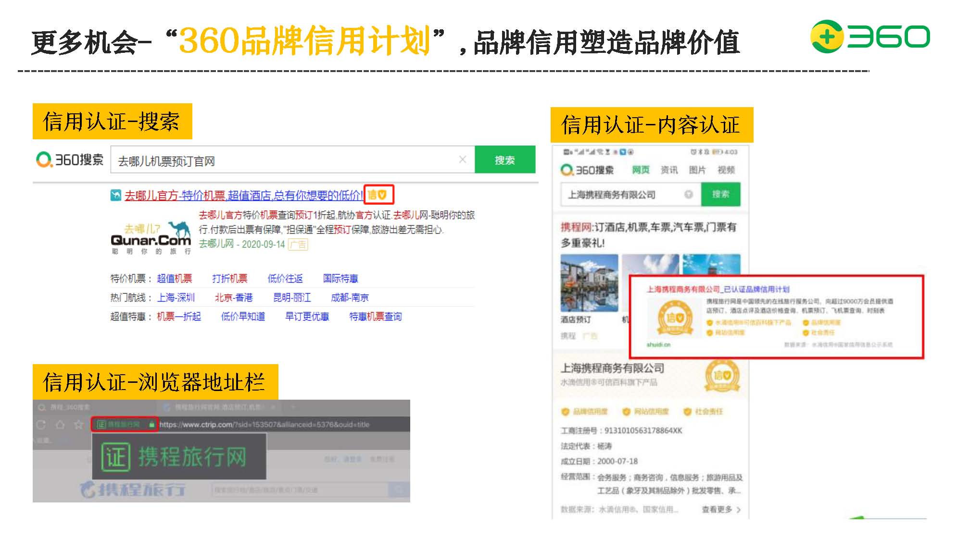Click the 酒店预订 building thumbnail
This screenshot has height=538, width=957.
589,283
